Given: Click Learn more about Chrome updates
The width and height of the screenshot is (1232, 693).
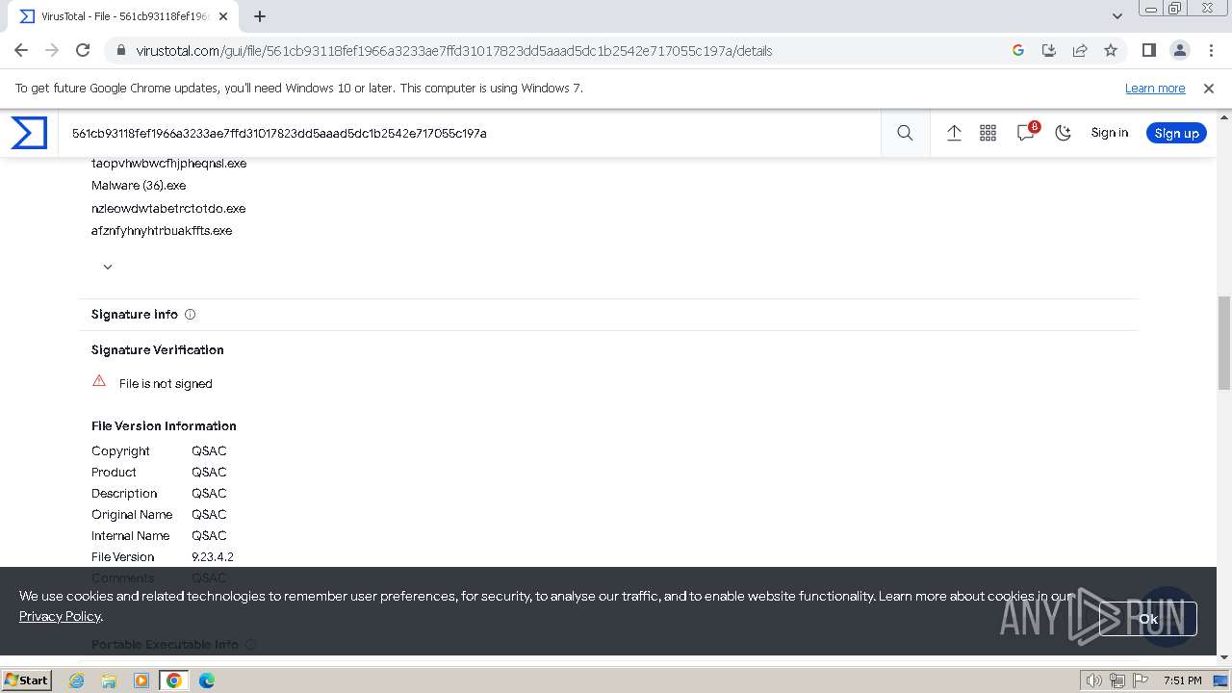Looking at the screenshot, I should click(x=1155, y=88).
